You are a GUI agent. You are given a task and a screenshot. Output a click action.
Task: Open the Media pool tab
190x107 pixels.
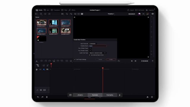(x=39, y=10)
